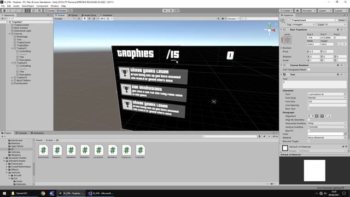Toggle Raycast Target checkbox
This screenshot has height=197, width=350.
point(308,141)
